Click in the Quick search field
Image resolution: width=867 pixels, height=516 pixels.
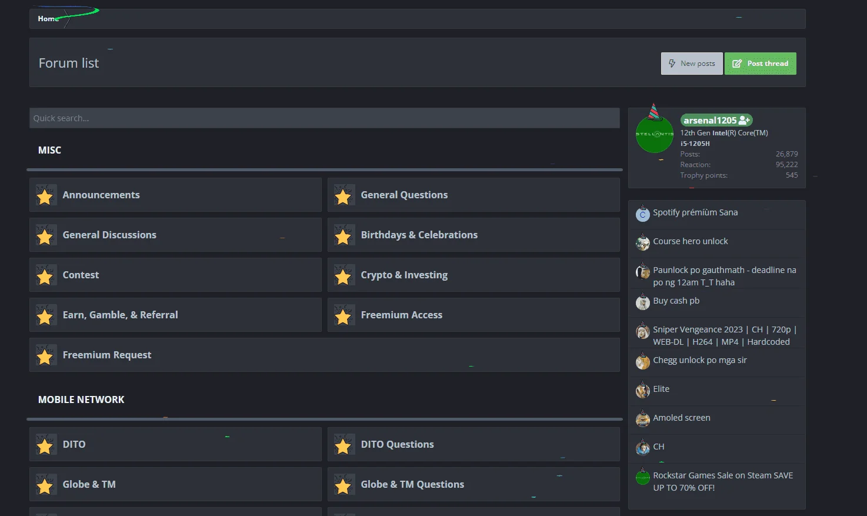(x=325, y=118)
